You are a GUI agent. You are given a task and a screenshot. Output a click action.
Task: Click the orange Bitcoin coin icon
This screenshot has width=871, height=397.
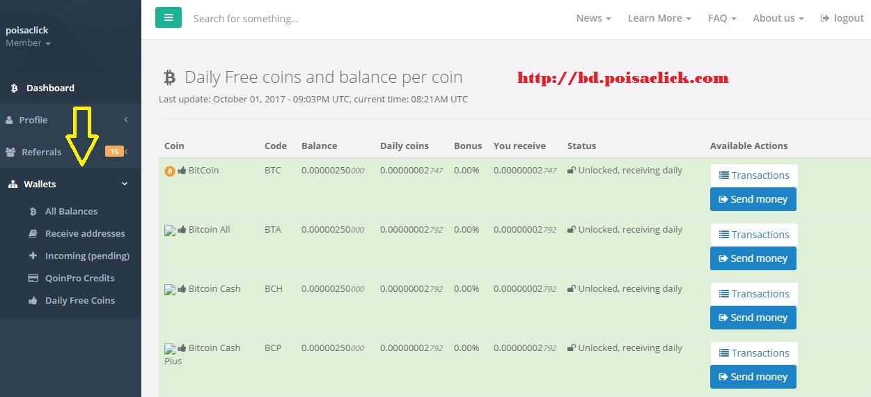coord(169,171)
